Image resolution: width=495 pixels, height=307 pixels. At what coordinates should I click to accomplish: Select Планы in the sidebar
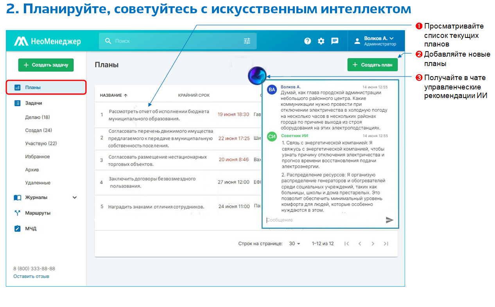pos(46,87)
